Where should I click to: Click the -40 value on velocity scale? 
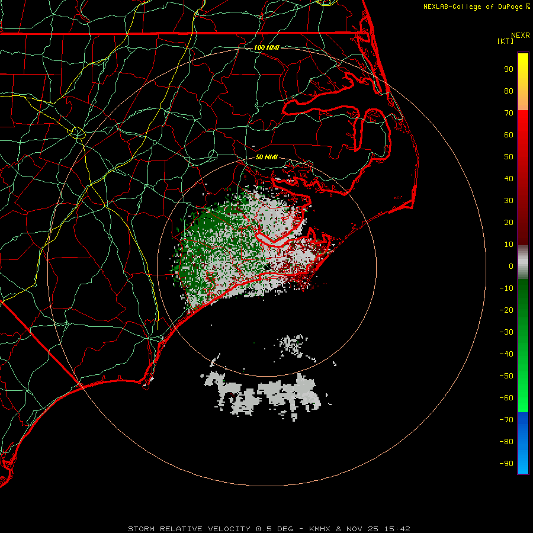tap(506, 354)
